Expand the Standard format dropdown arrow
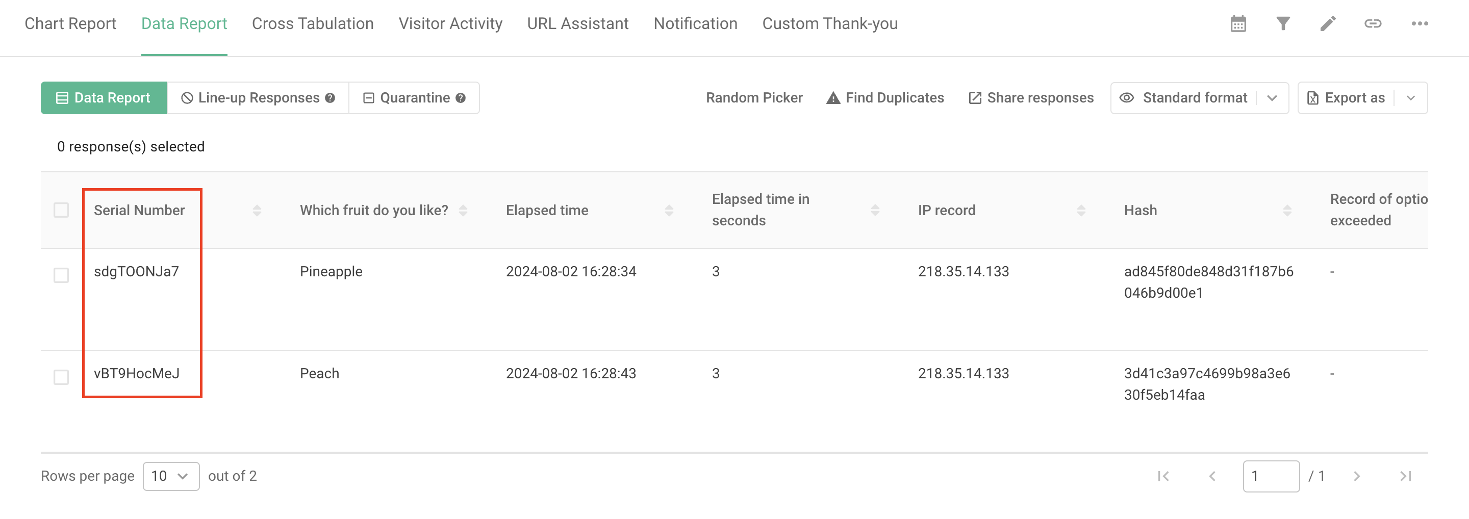Screen dimensions: 1469x519 coord(1272,98)
